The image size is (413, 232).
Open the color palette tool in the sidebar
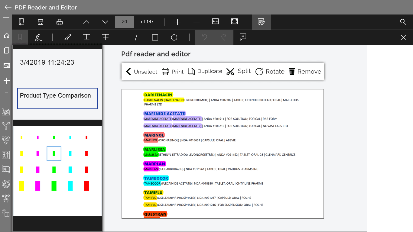pos(6,184)
